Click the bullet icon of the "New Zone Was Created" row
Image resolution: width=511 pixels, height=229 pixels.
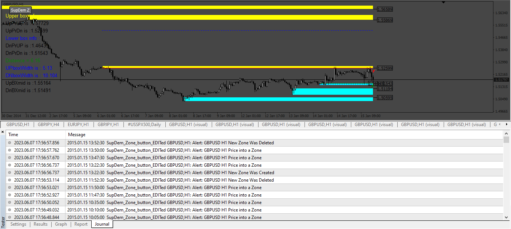click(10, 173)
